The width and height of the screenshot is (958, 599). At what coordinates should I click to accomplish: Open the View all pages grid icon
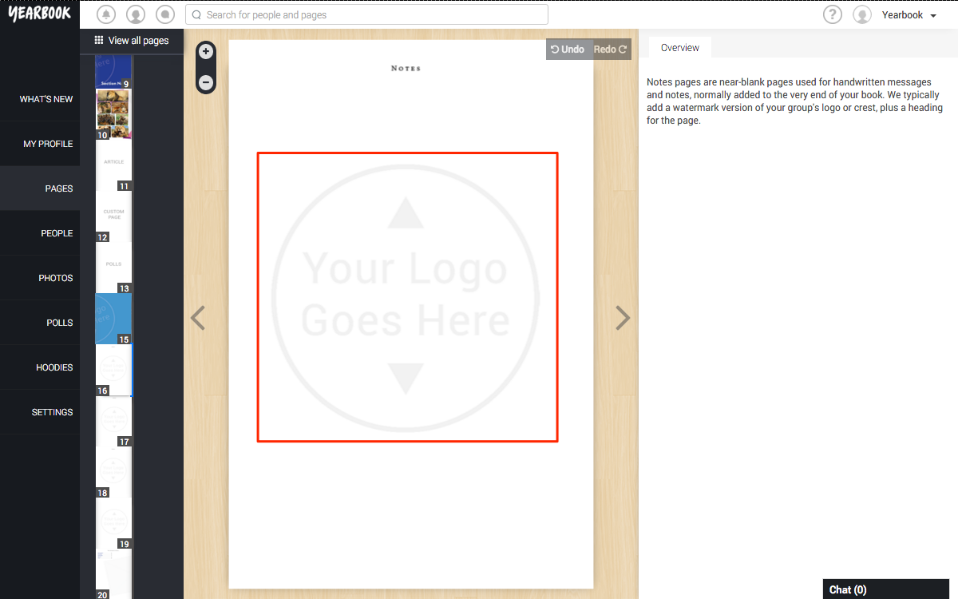click(98, 40)
